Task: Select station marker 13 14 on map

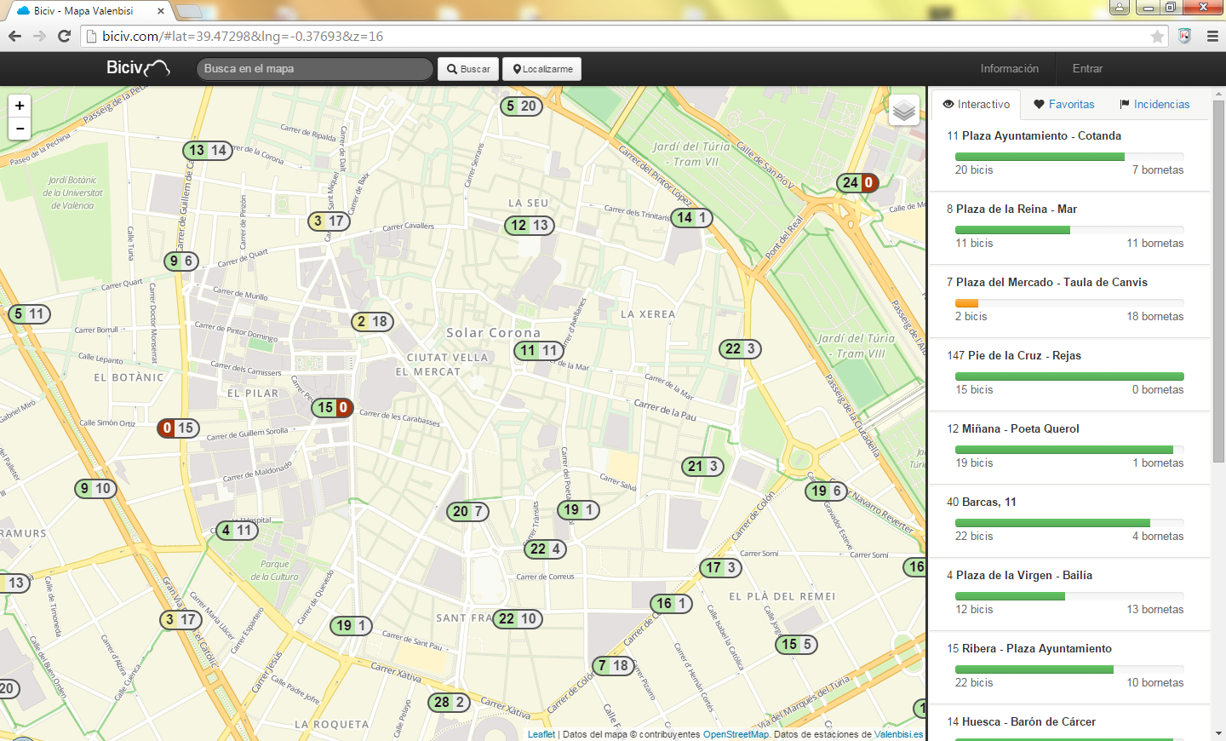Action: click(x=208, y=151)
